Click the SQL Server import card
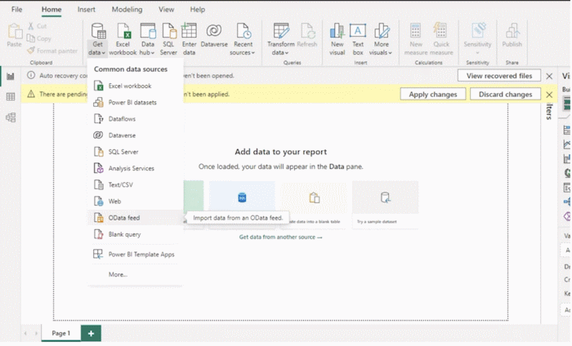This screenshot has width=572, height=346. tap(242, 205)
